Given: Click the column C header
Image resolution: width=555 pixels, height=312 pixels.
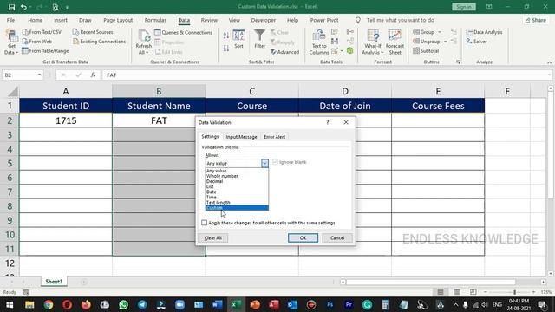Looking at the screenshot, I should click(x=252, y=91).
